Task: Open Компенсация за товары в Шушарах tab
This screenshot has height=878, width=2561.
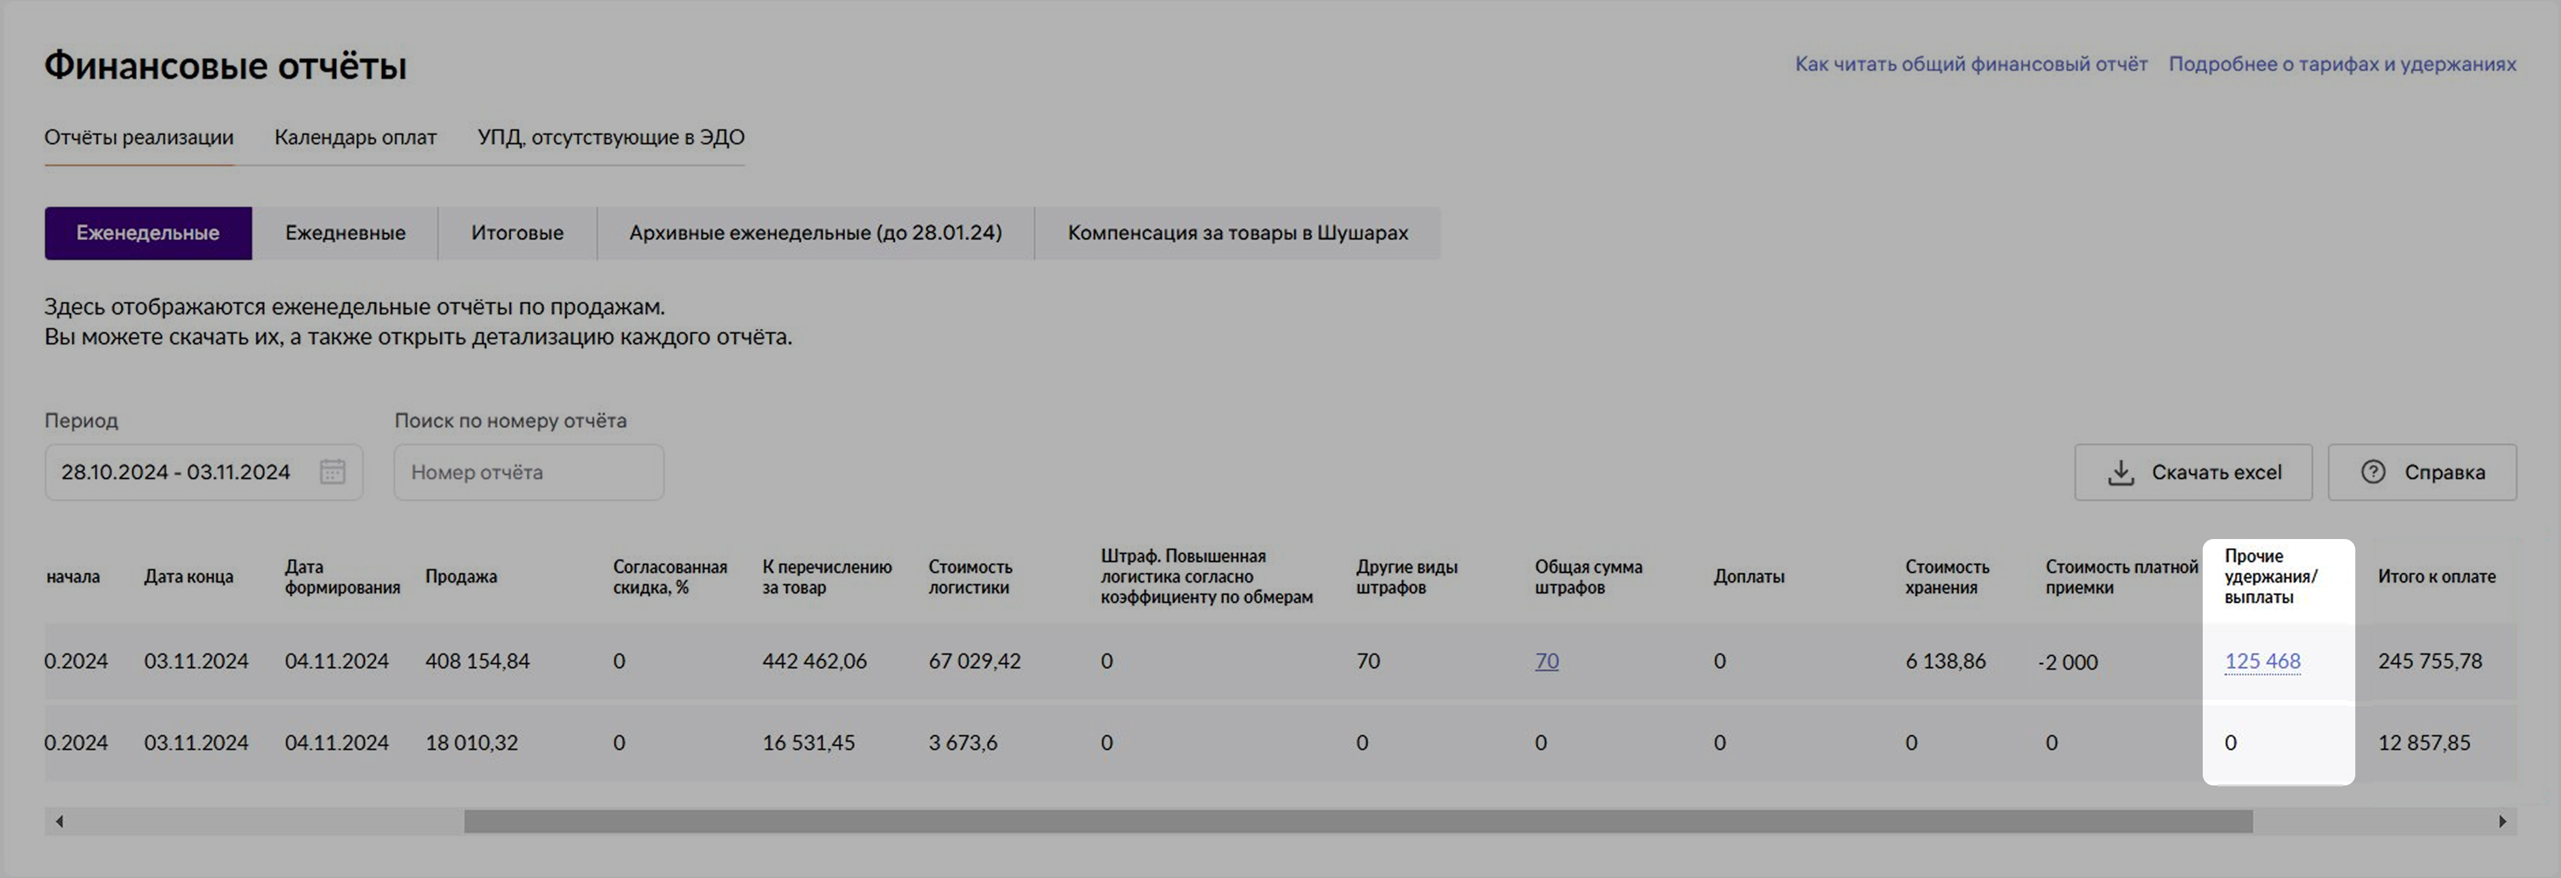Action: 1238,233
